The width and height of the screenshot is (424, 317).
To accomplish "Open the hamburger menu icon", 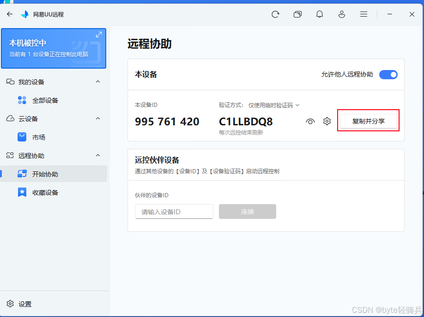I will click(363, 14).
